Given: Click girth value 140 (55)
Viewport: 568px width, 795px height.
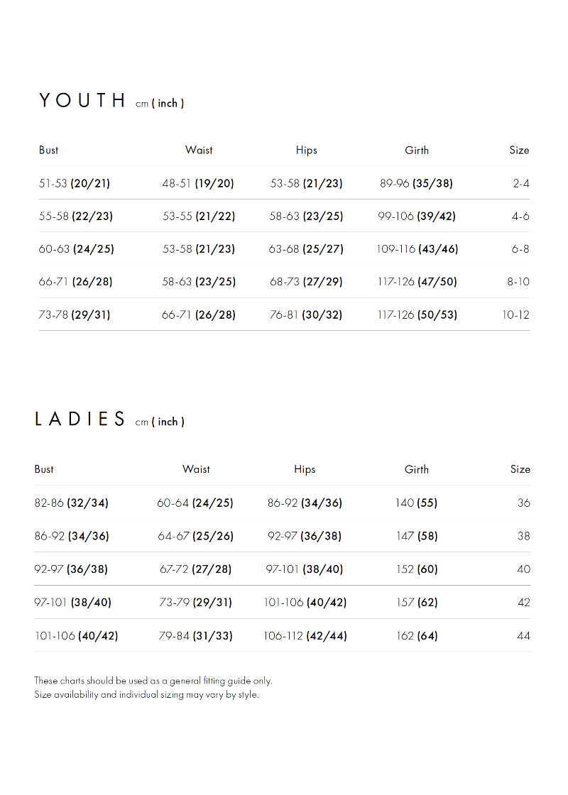Looking at the screenshot, I should [417, 503].
